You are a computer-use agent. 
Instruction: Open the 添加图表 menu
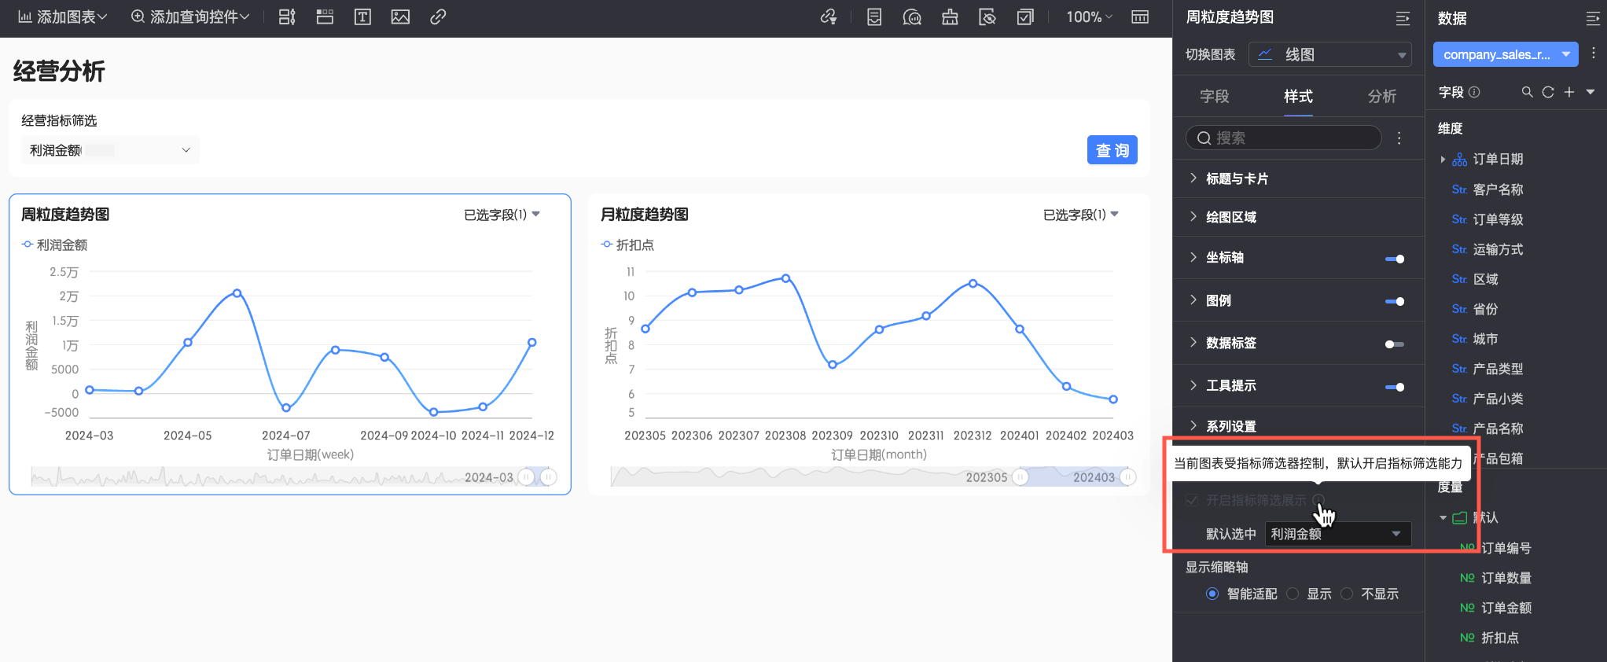(63, 17)
